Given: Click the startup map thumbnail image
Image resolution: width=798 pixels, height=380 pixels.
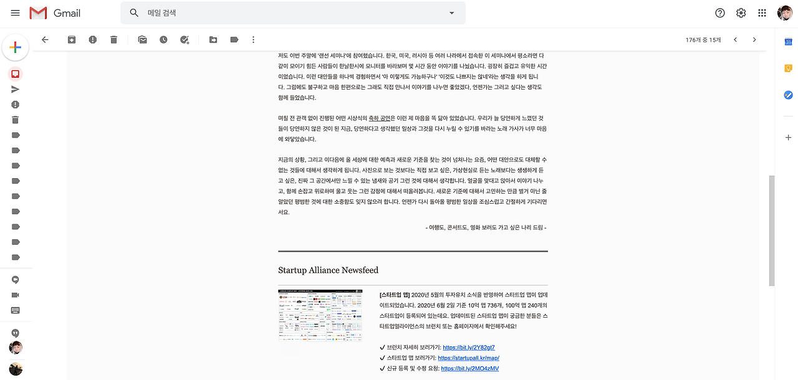Looking at the screenshot, I should click(320, 315).
